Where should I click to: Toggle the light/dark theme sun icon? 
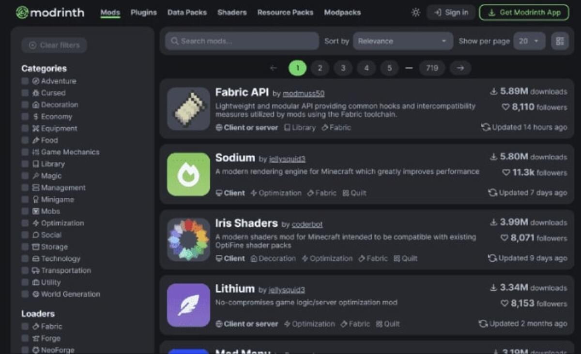[x=415, y=13]
